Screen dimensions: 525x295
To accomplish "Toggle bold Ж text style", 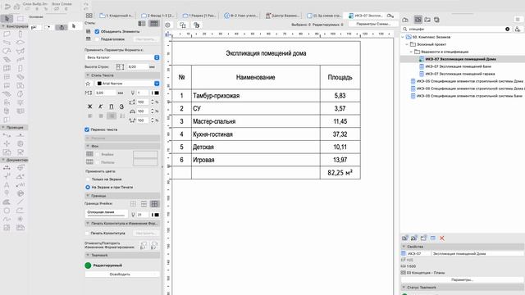I will [x=89, y=107].
